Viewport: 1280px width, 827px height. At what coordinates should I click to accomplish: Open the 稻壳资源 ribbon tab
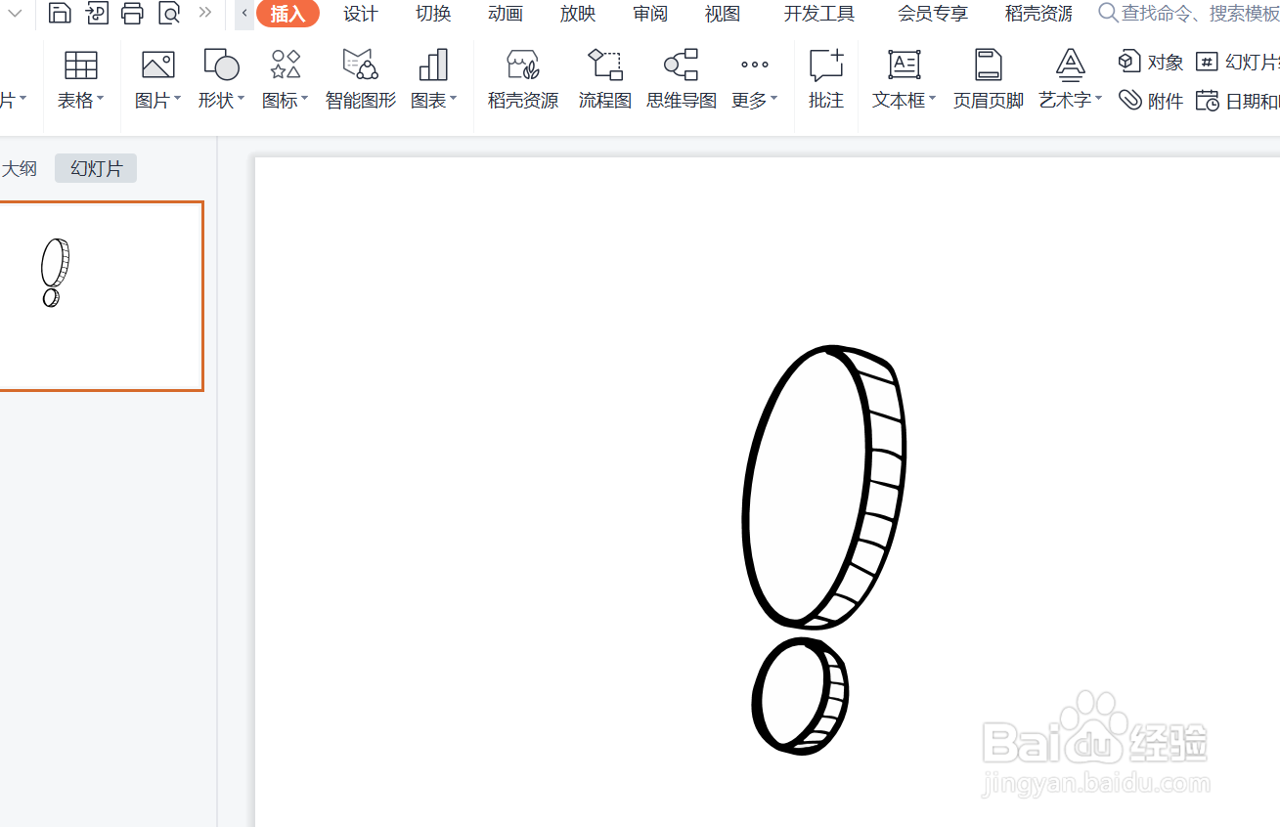pyautogui.click(x=1038, y=14)
